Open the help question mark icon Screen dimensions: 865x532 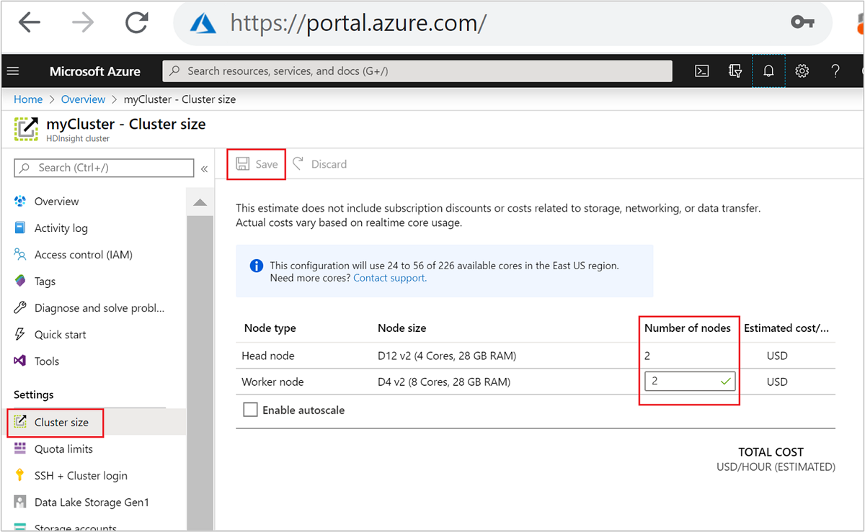835,71
